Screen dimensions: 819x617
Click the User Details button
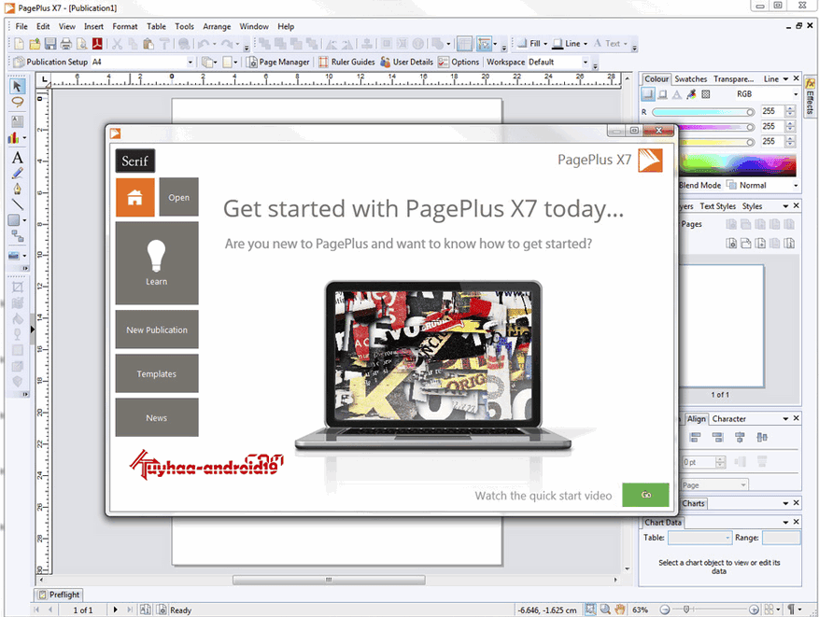pyautogui.click(x=407, y=63)
